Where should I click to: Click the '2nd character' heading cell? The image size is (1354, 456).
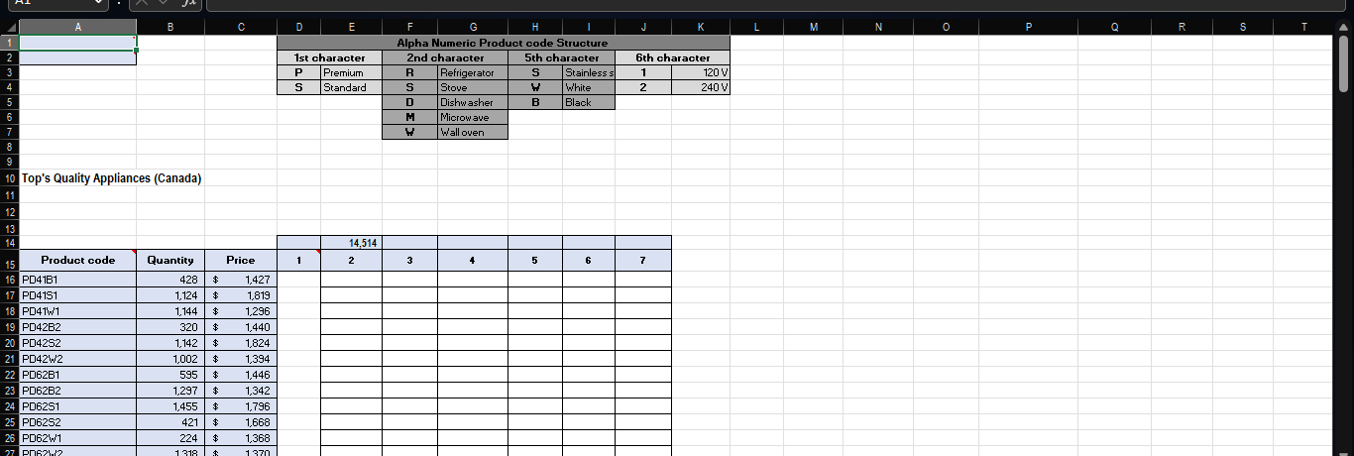tap(445, 57)
